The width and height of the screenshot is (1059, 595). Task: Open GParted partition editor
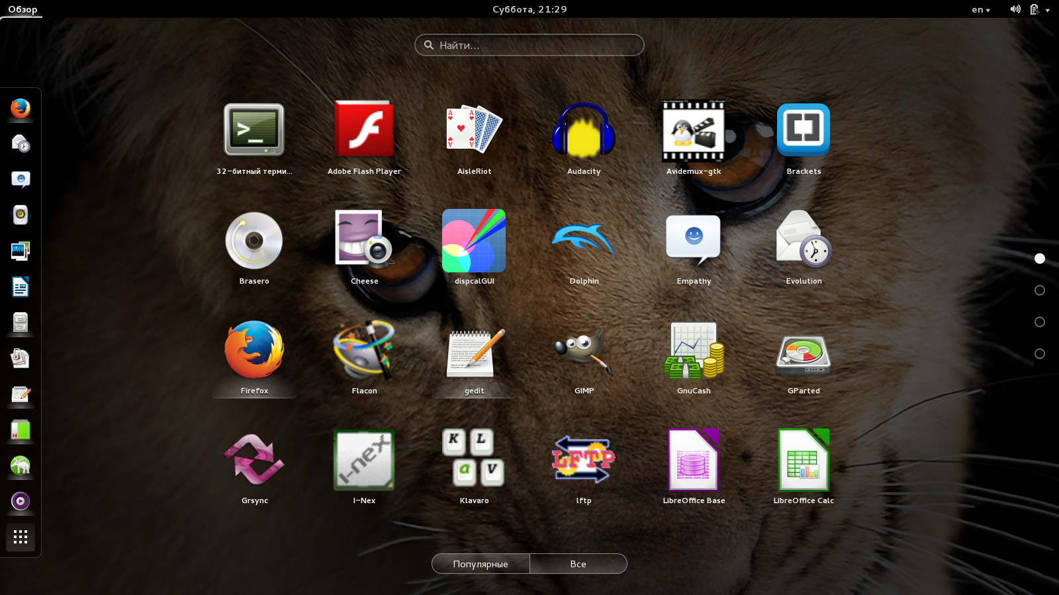tap(804, 354)
